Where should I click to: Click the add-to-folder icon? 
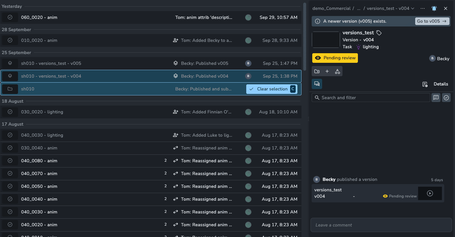click(317, 71)
